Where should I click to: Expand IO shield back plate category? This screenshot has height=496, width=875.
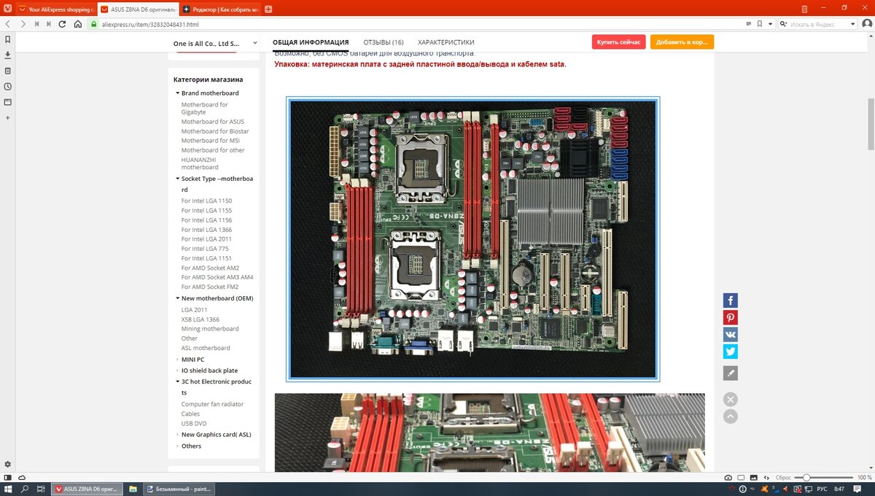click(177, 371)
